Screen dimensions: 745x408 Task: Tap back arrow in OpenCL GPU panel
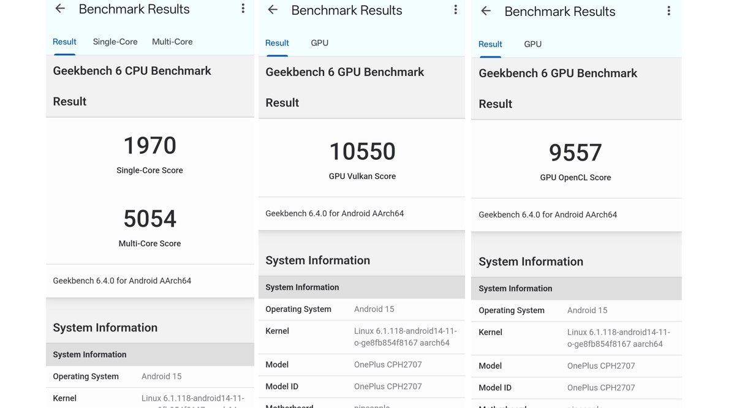click(486, 11)
